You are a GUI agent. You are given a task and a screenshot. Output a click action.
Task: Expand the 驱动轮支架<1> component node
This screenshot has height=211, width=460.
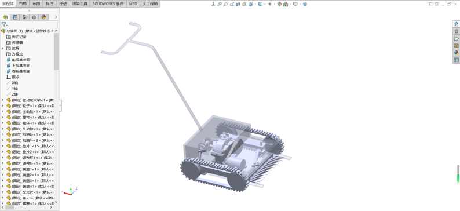[3, 100]
